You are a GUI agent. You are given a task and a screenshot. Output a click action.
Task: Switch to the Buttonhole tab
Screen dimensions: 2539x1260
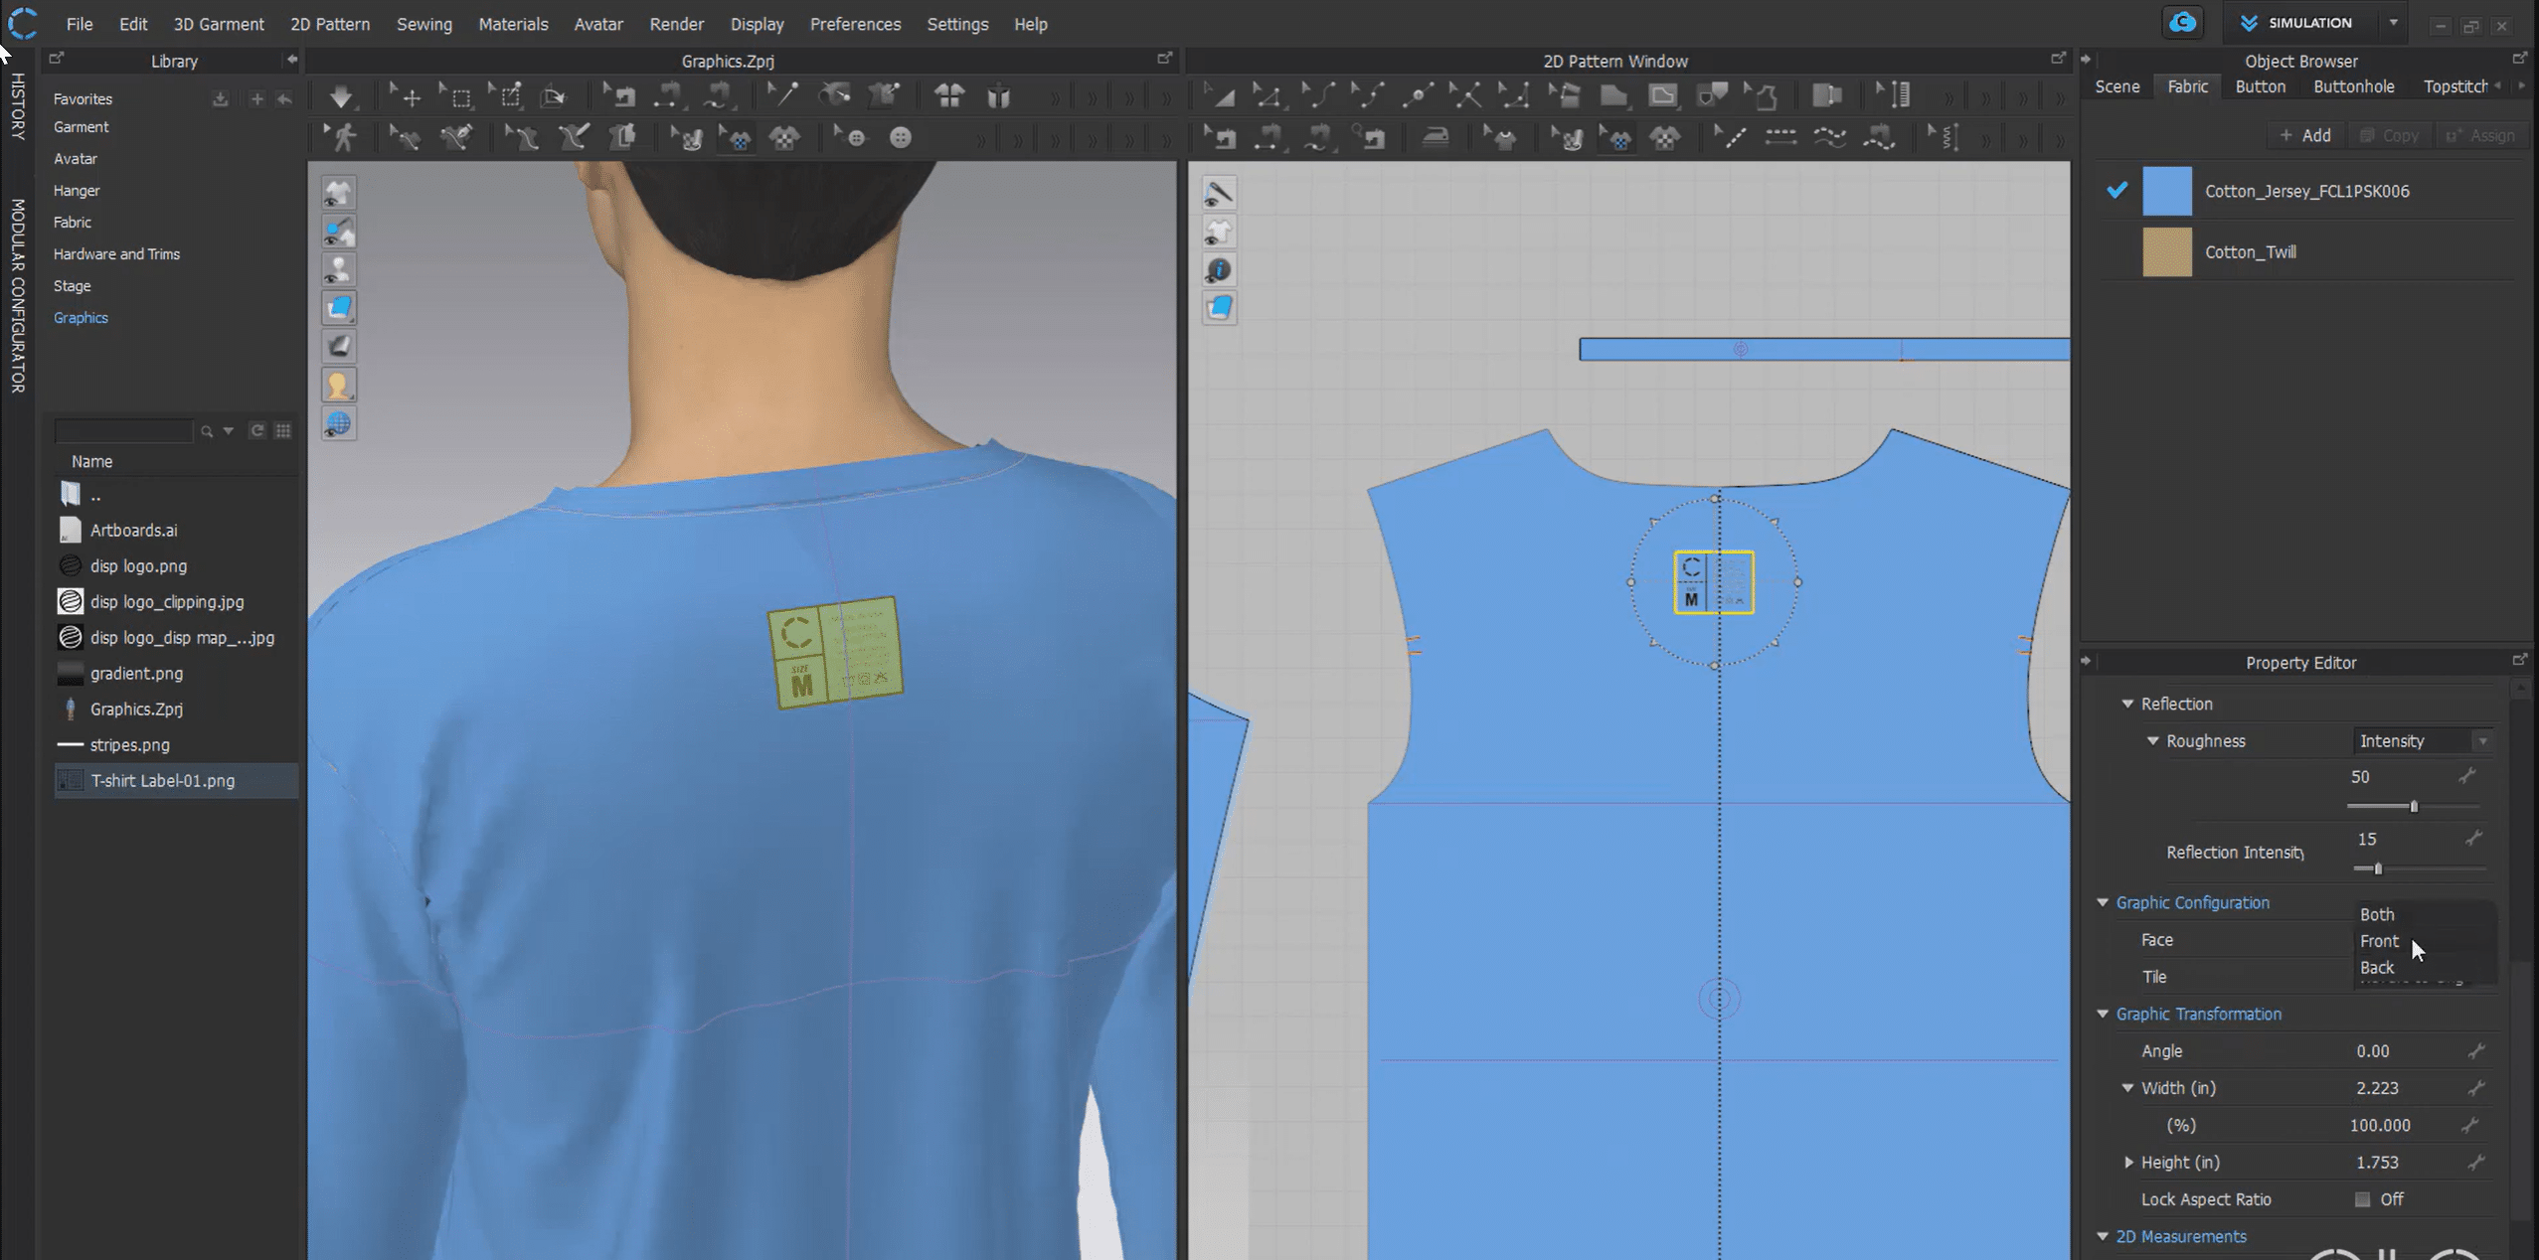(x=2353, y=86)
